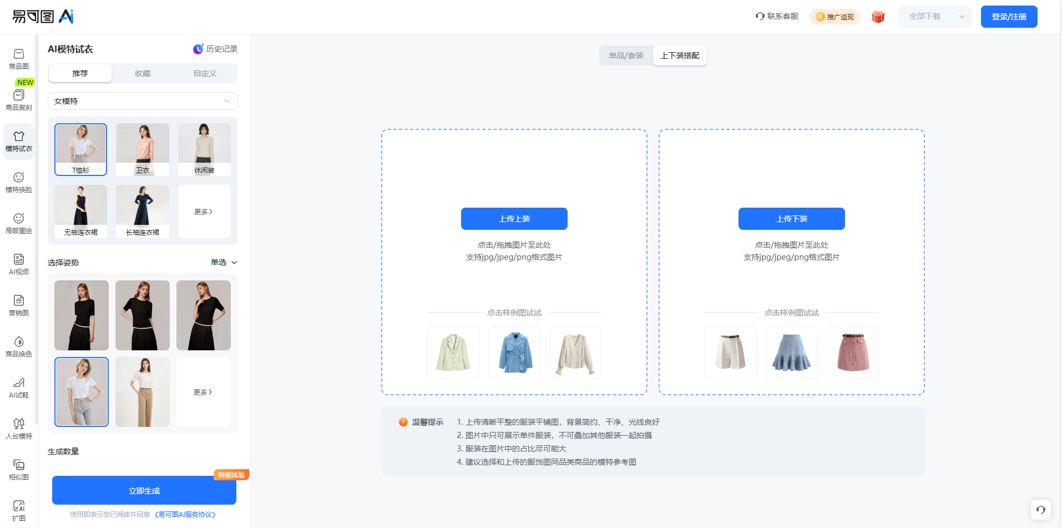Image resolution: width=1062 pixels, height=528 pixels.
Task: Show 更多 clothing categories
Action: (x=204, y=212)
